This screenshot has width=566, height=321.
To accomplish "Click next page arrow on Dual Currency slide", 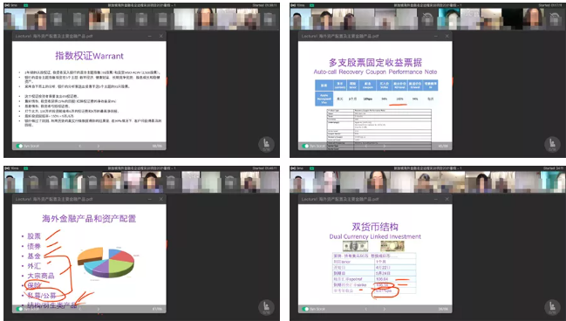I will point(384,309).
